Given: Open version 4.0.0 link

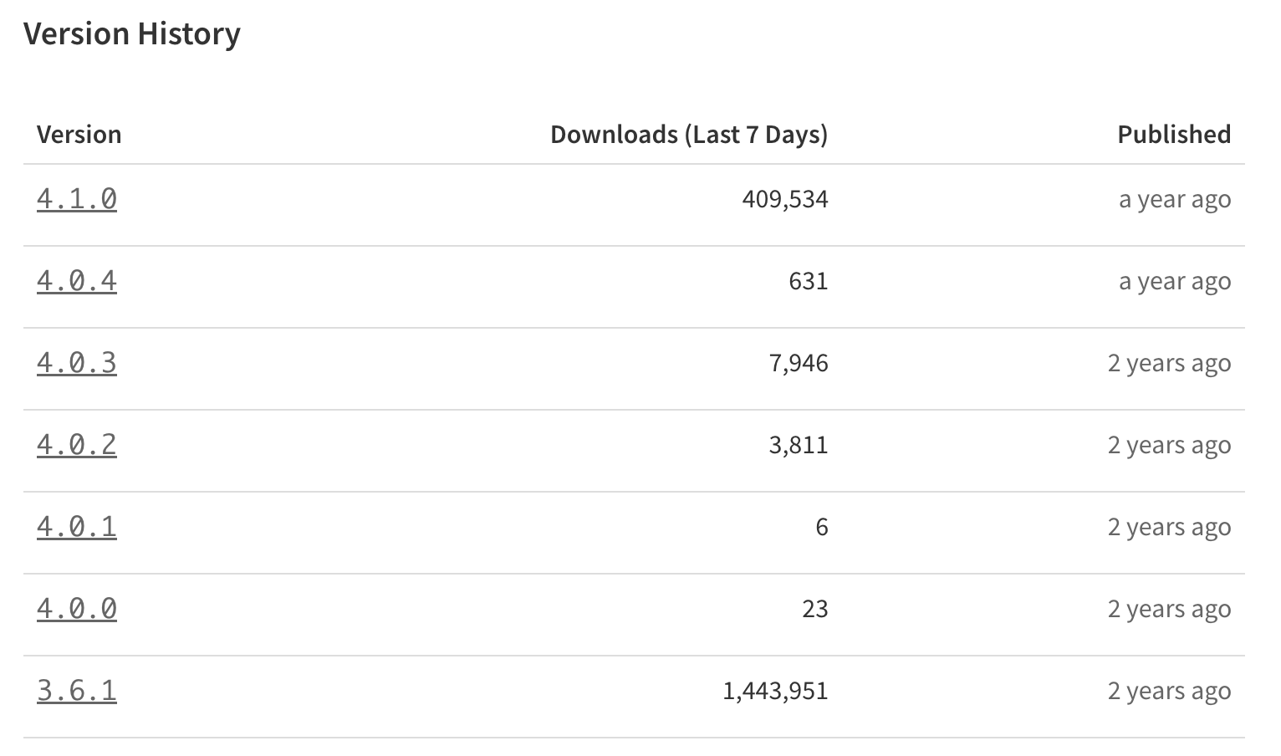Looking at the screenshot, I should pos(77,609).
